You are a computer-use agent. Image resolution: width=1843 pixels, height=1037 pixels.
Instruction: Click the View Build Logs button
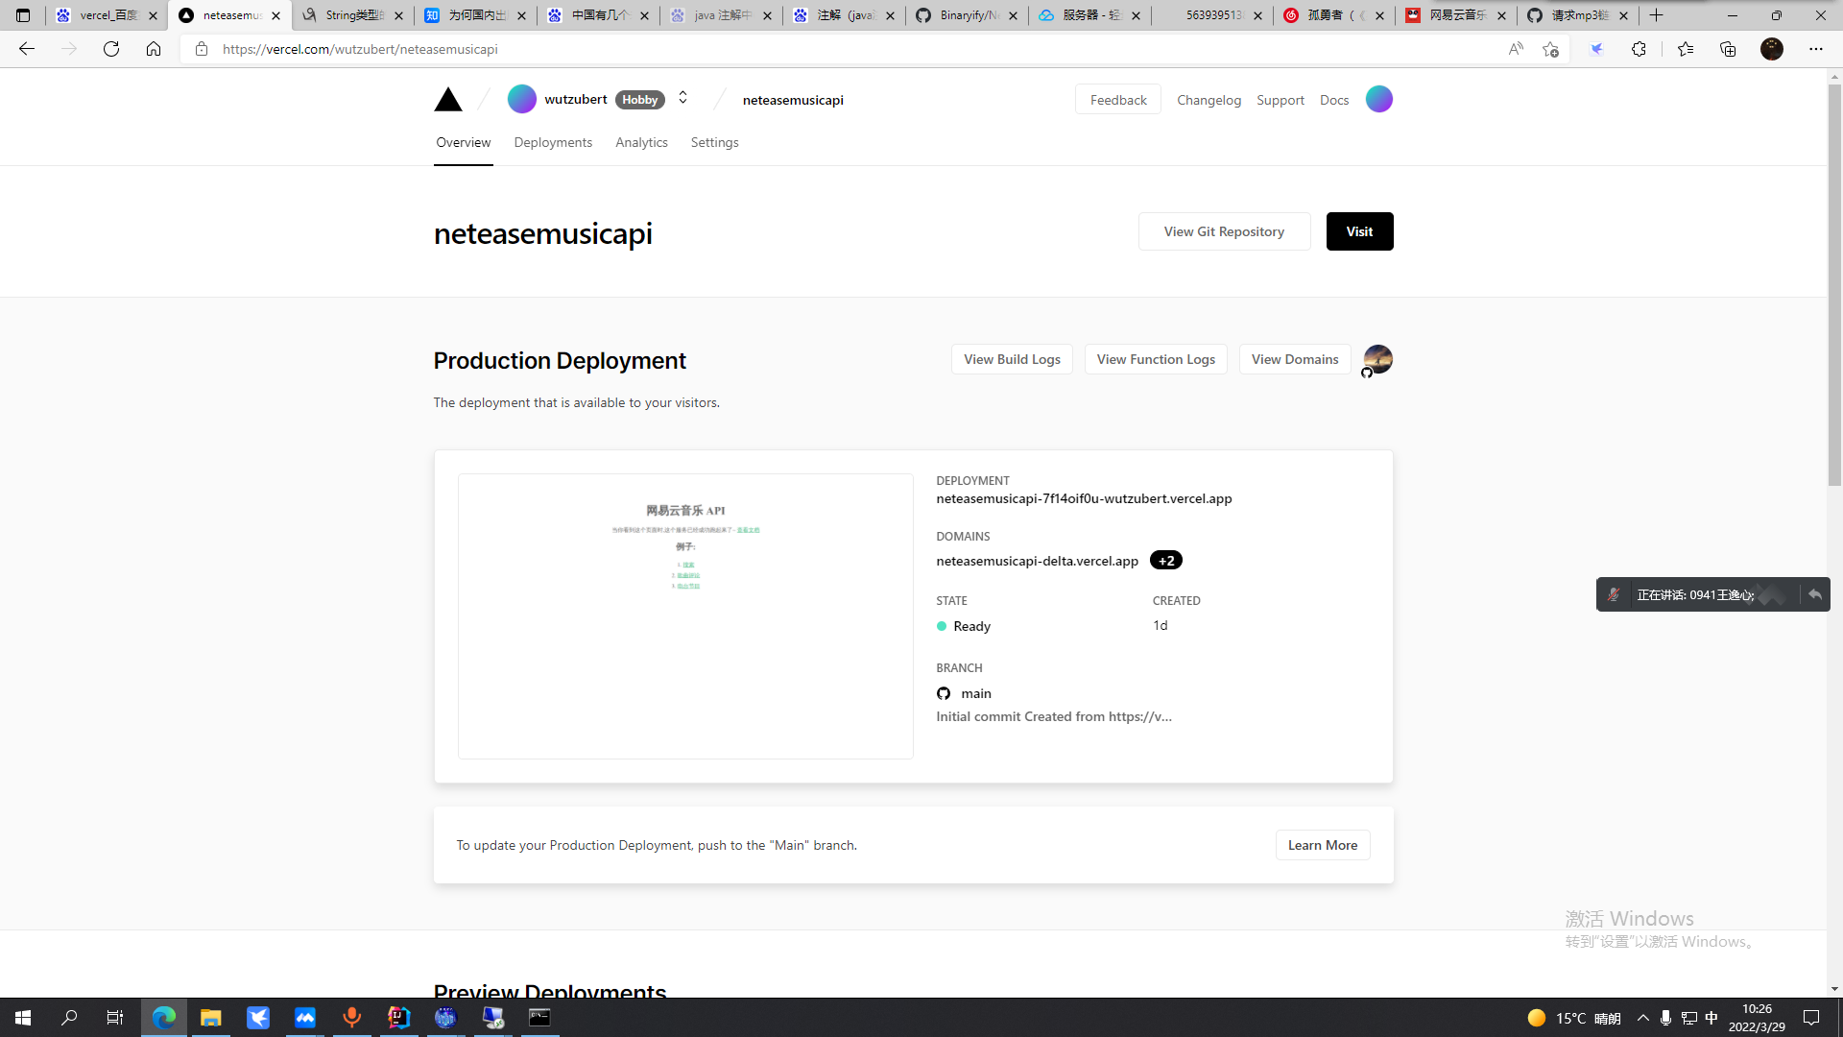(x=1012, y=359)
